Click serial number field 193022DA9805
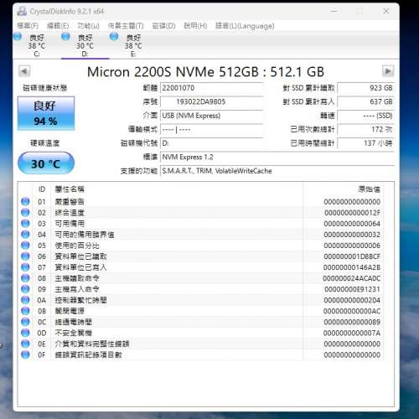This screenshot has height=419, width=419. (x=211, y=101)
